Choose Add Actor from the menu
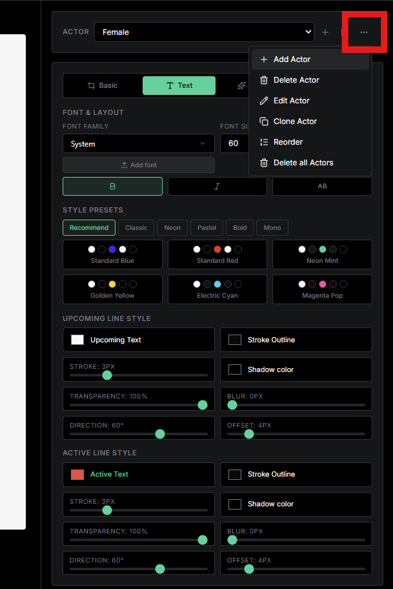Image resolution: width=393 pixels, height=589 pixels. pos(310,59)
